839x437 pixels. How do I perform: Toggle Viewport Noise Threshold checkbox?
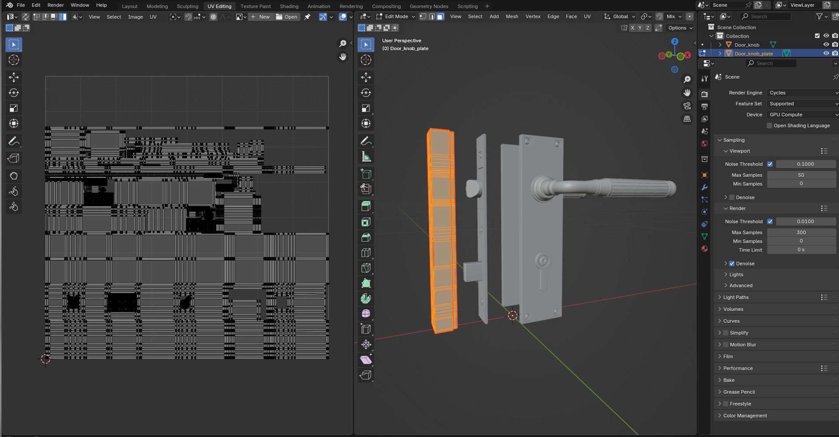point(770,164)
